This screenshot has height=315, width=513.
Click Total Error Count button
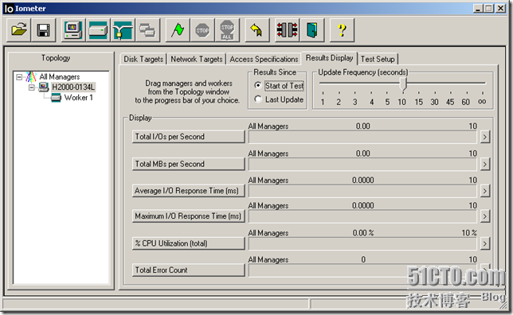pyautogui.click(x=189, y=270)
